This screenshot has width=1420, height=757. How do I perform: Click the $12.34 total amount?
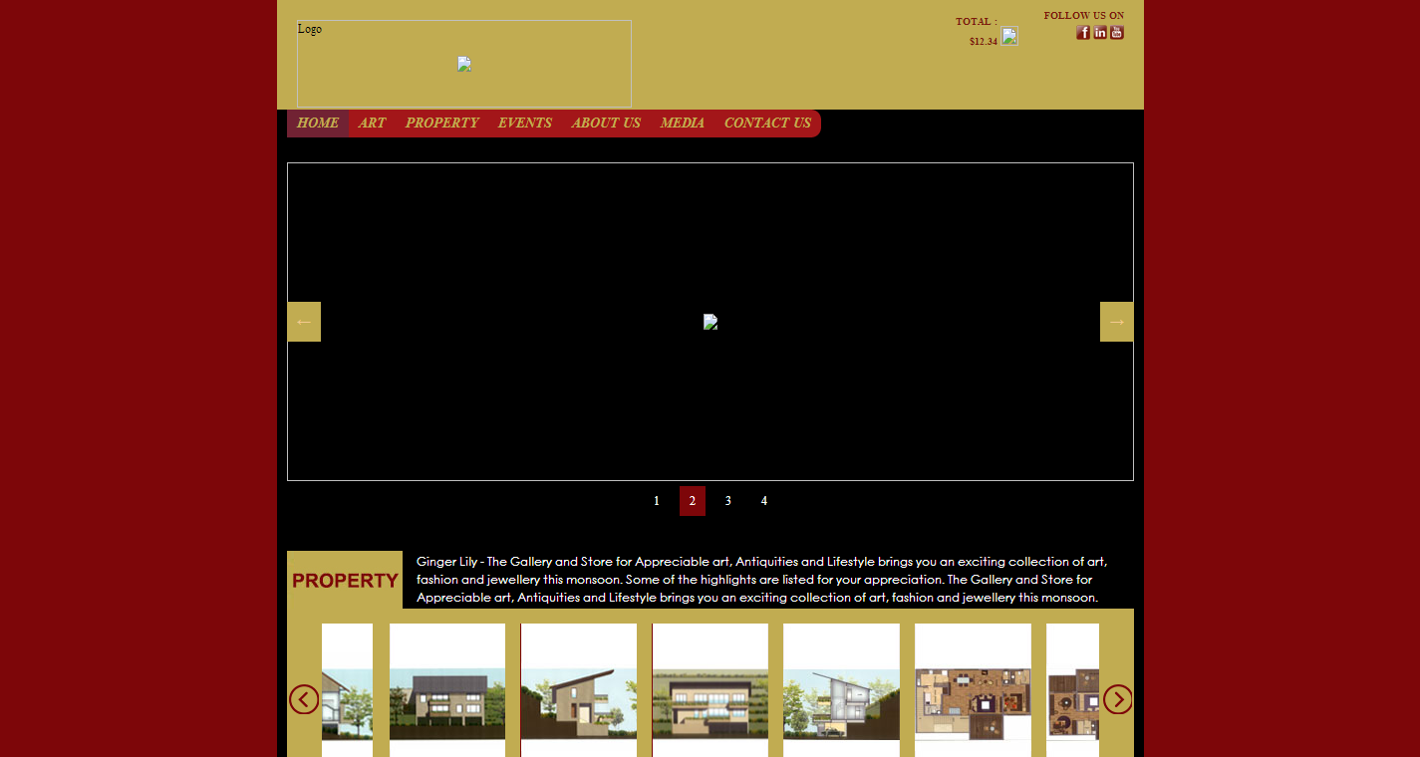click(x=984, y=42)
